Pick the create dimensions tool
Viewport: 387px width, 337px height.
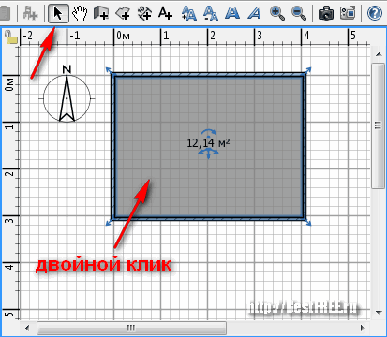tap(144, 14)
